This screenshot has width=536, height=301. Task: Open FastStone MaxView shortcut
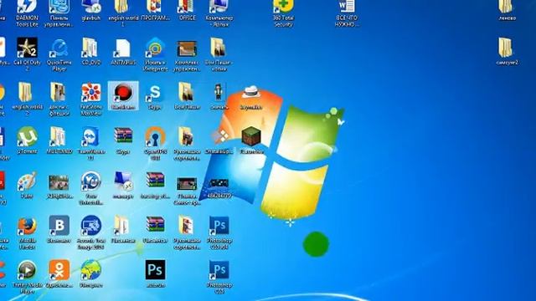tap(91, 99)
